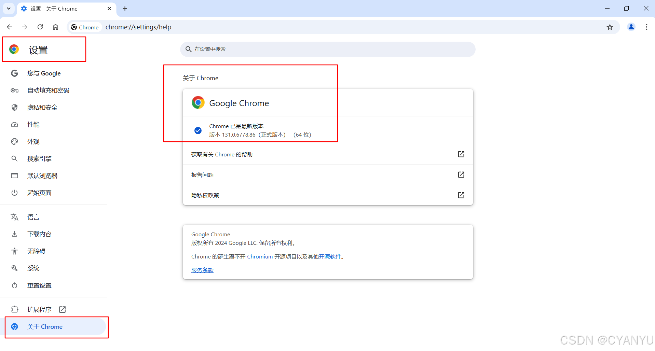Image resolution: width=655 pixels, height=351 pixels.
Task: Click the browser window icon beside 默认浏览器
Action: [x=14, y=175]
